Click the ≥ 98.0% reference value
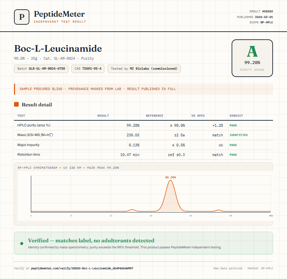This screenshot has width=287, height=279. pos(177,125)
